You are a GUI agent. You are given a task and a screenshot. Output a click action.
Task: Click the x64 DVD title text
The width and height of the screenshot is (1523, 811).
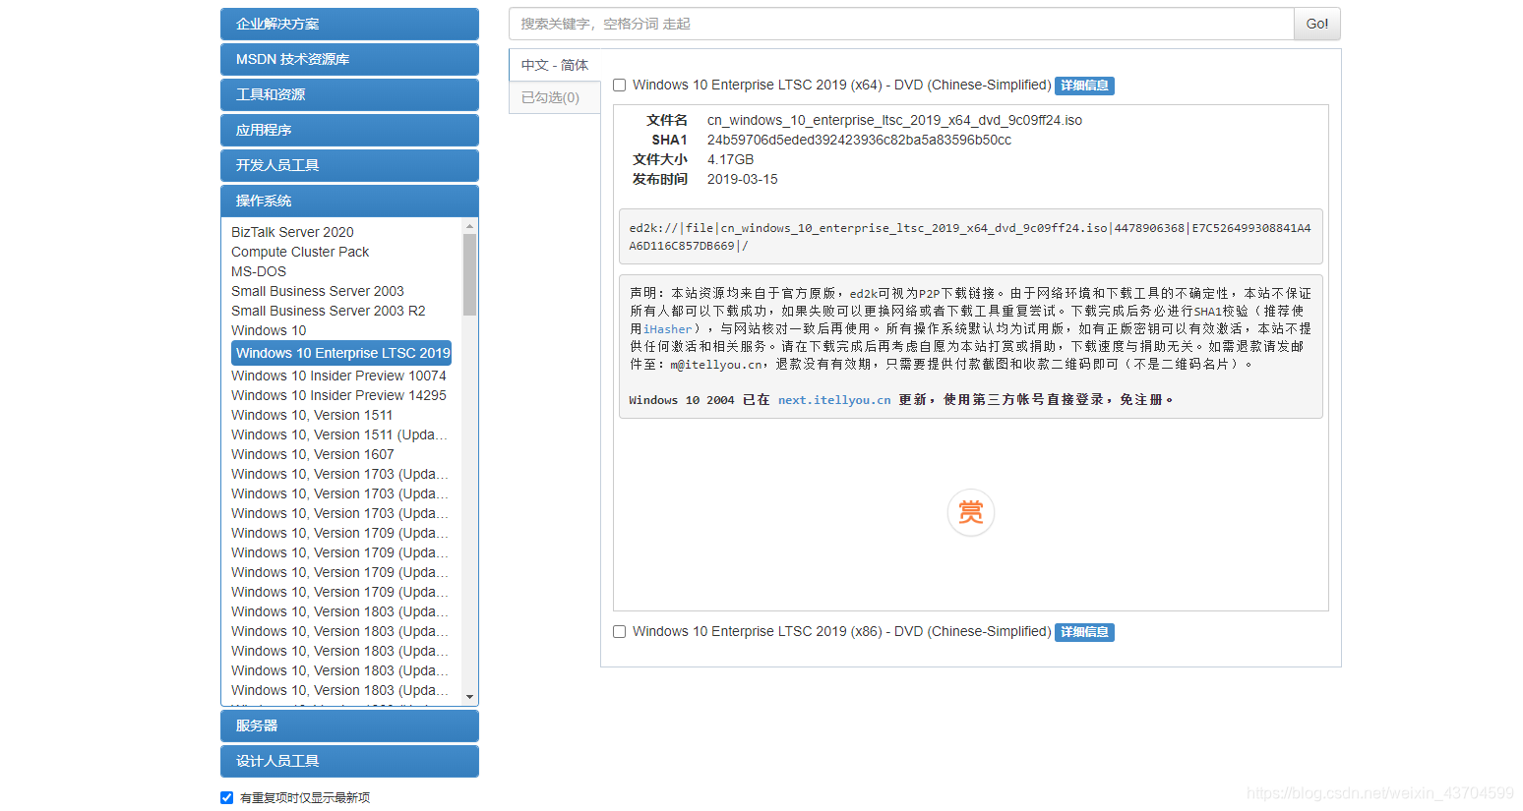(x=842, y=86)
